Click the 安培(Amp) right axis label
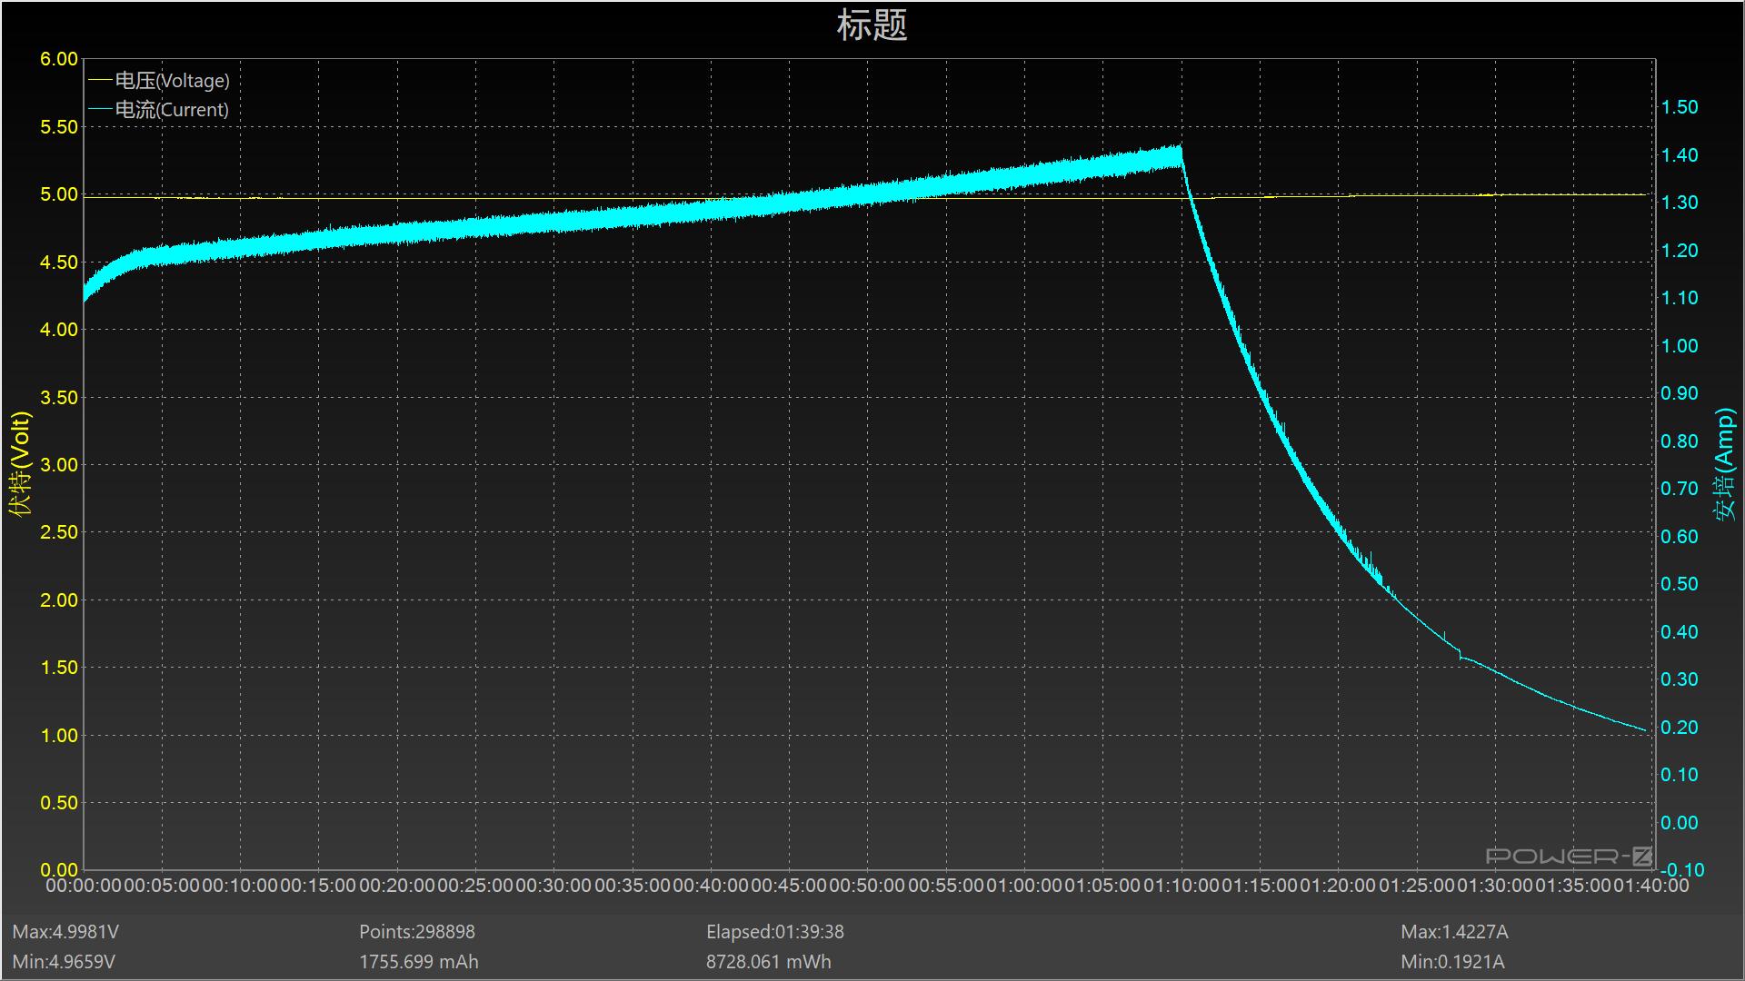This screenshot has height=981, width=1745. coord(1724,463)
